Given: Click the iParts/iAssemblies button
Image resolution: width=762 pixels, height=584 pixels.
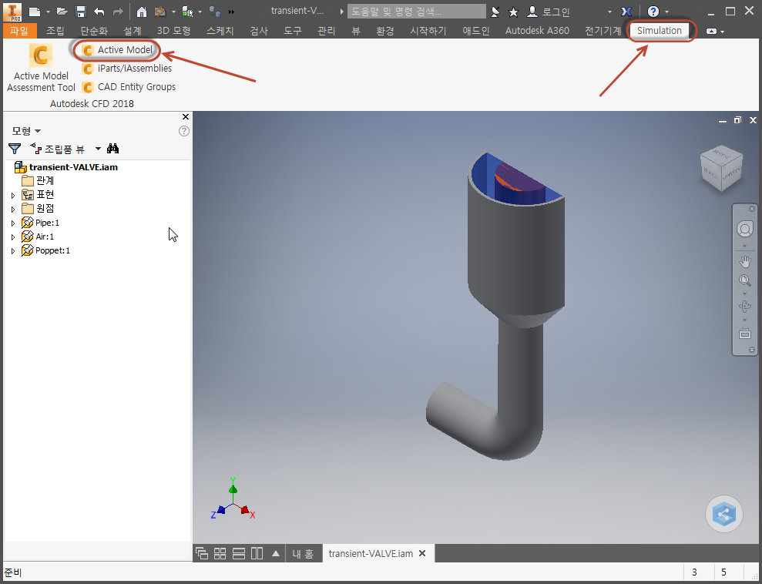Looking at the screenshot, I should 127,69.
